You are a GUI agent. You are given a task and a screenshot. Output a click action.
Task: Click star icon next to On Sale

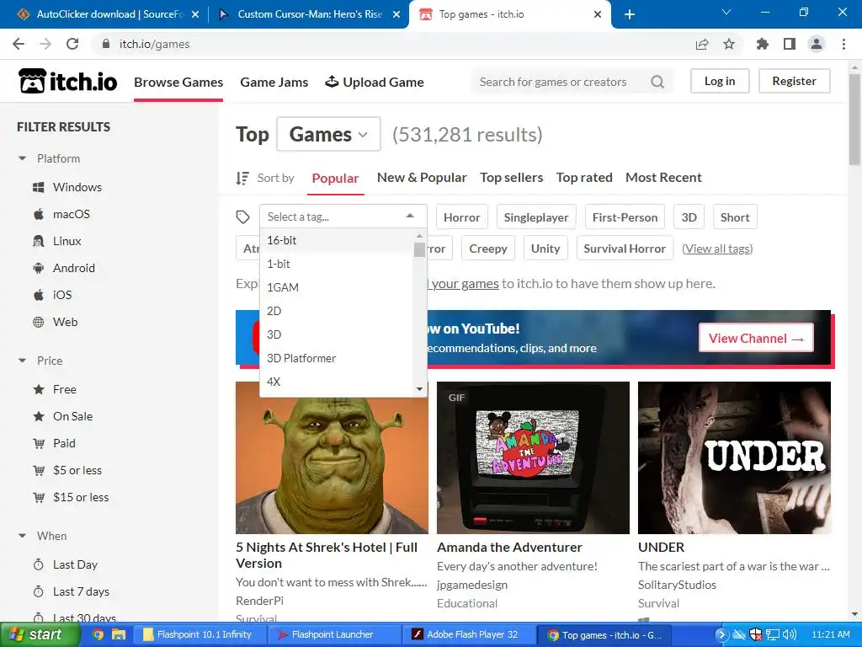pos(39,416)
